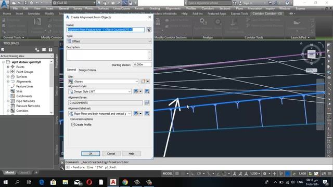Click Toolspace help question-mark icon
The image size is (333, 187).
50,50
